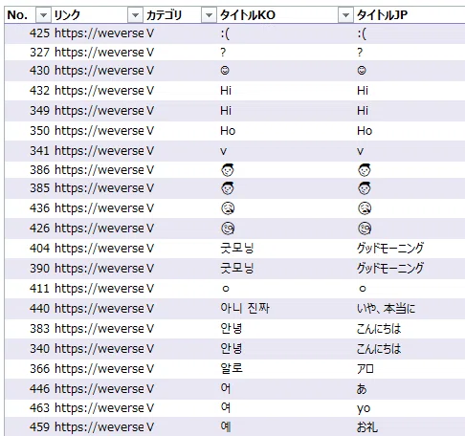This screenshot has height=436, width=465.
Task: Click the number cell 390
Action: click(40, 269)
